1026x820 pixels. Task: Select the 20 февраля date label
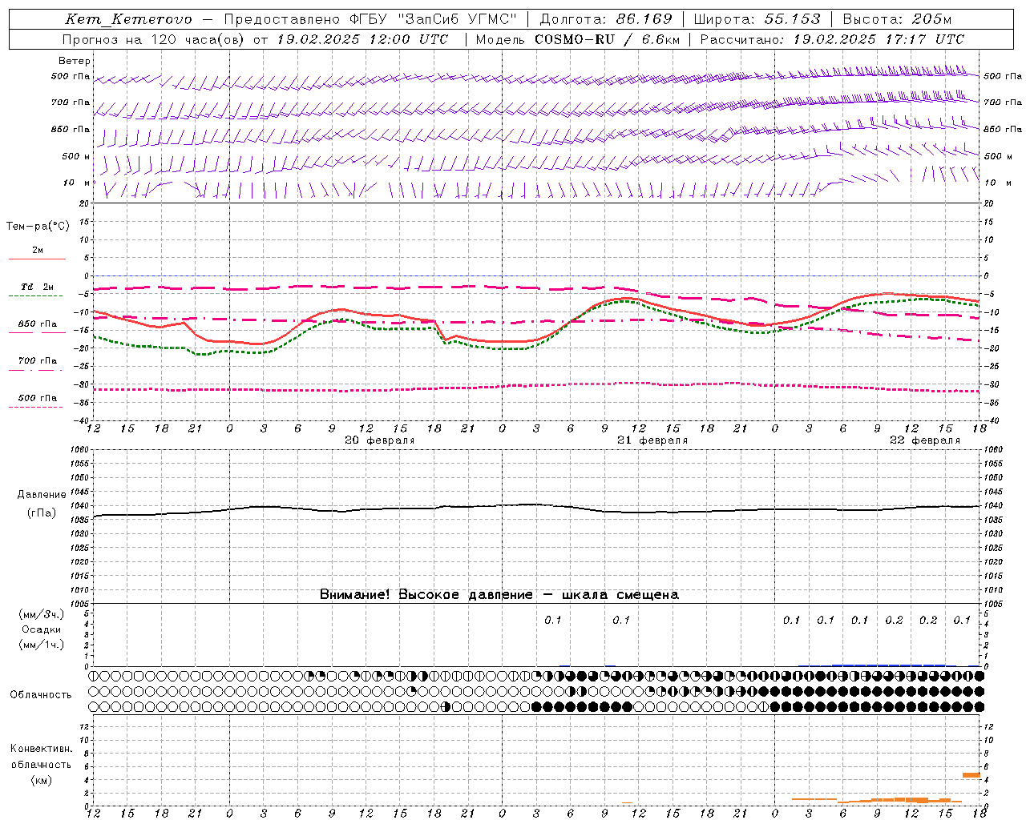point(380,440)
